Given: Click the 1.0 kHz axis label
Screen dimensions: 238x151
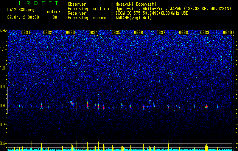Looking at the screenshot, I should click(3, 68).
